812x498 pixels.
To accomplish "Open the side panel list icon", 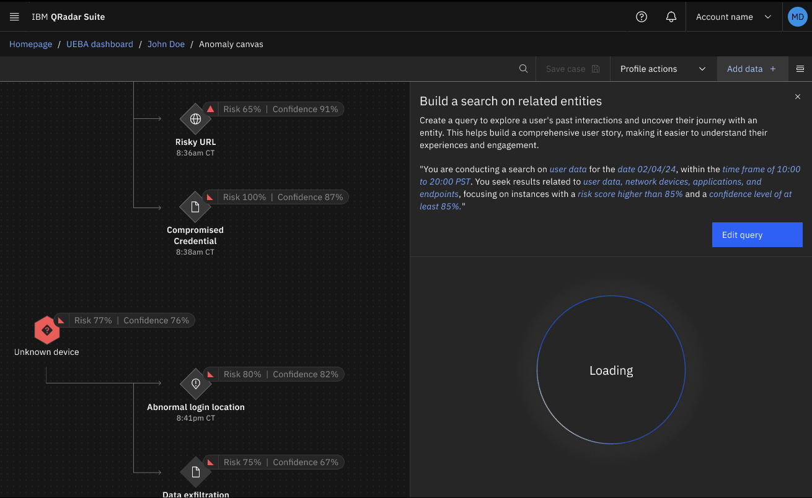I will (800, 69).
